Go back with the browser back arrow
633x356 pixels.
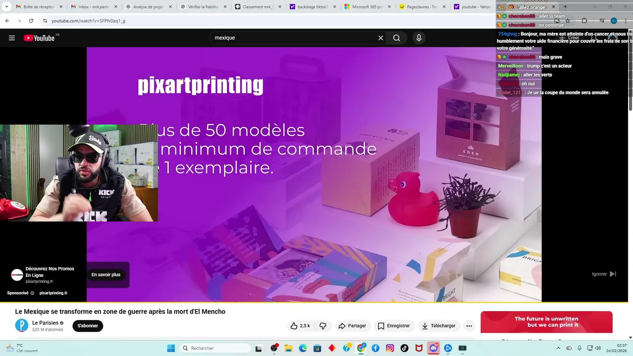[7, 21]
